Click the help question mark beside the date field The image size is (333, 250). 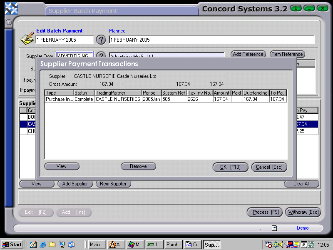(x=101, y=40)
